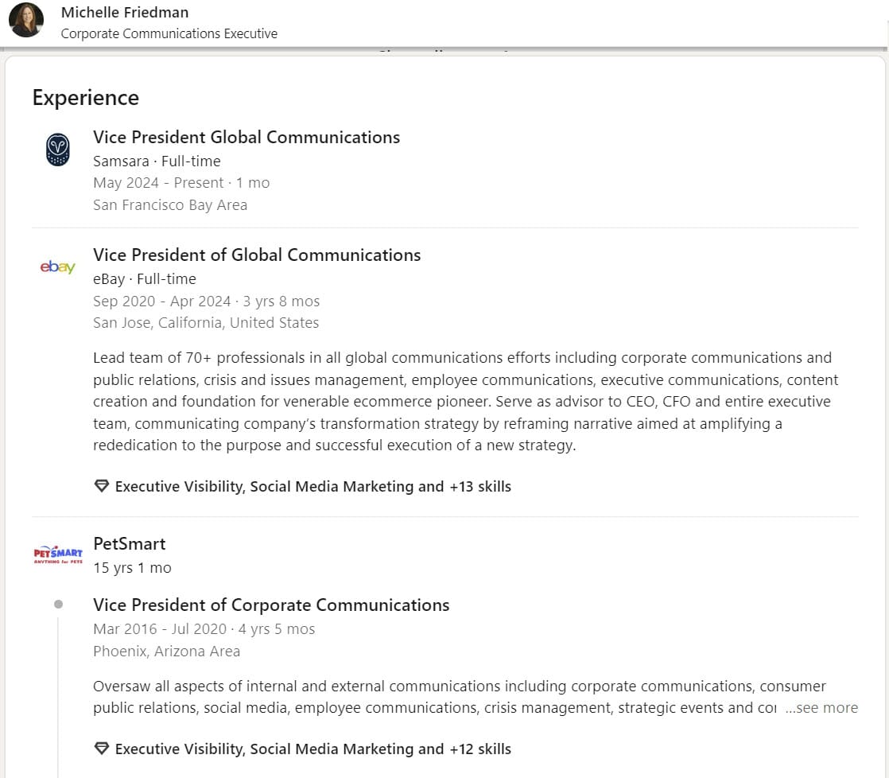Viewport: 889px width, 778px height.
Task: Click the diamond skills icon under eBay role
Action: point(101,486)
